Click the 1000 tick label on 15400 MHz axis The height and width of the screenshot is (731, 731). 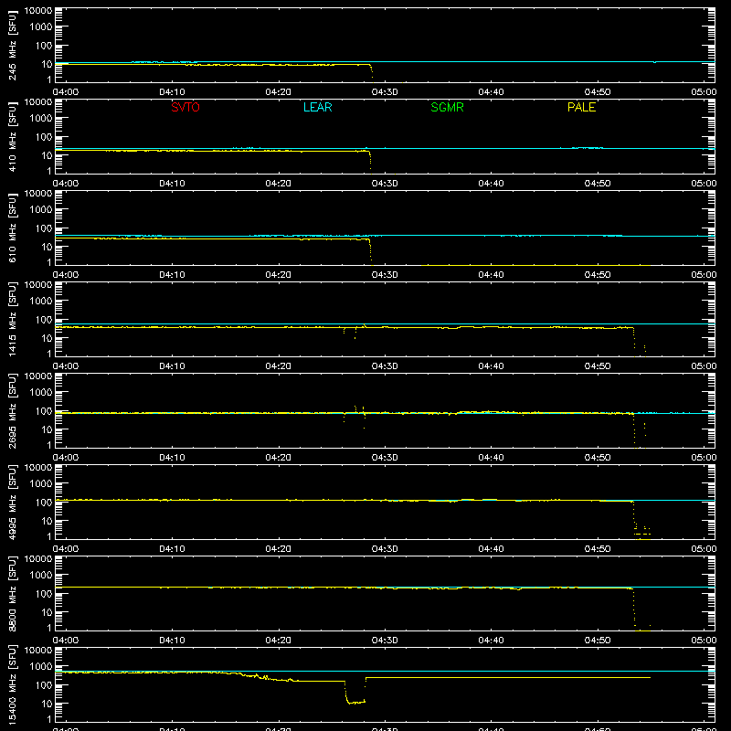41,666
